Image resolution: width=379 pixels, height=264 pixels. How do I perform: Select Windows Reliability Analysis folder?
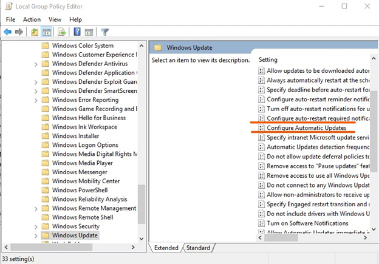click(x=90, y=199)
